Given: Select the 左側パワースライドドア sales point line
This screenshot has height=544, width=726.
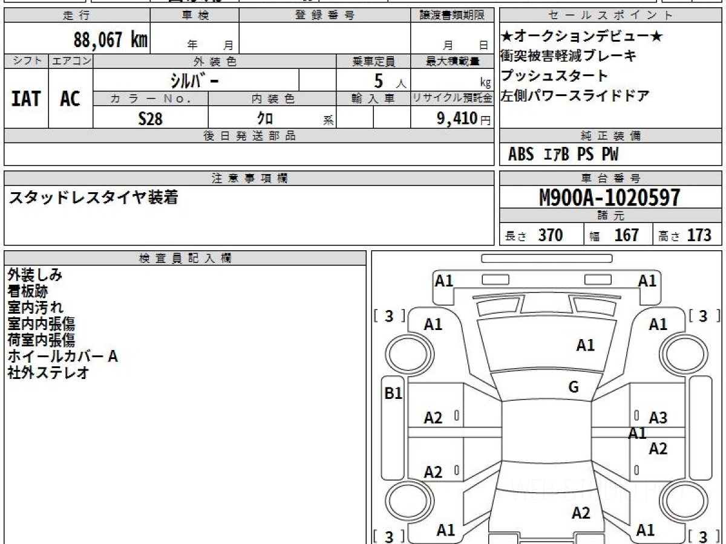Looking at the screenshot, I should (x=575, y=96).
